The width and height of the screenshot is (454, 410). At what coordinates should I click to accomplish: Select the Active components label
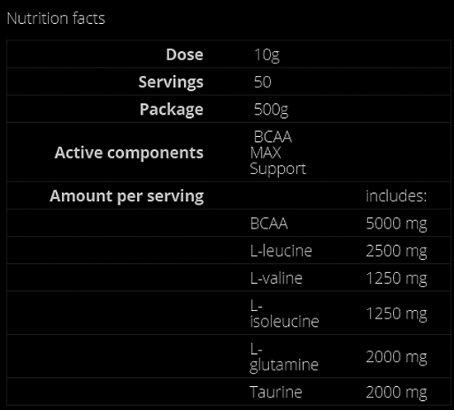tap(129, 153)
